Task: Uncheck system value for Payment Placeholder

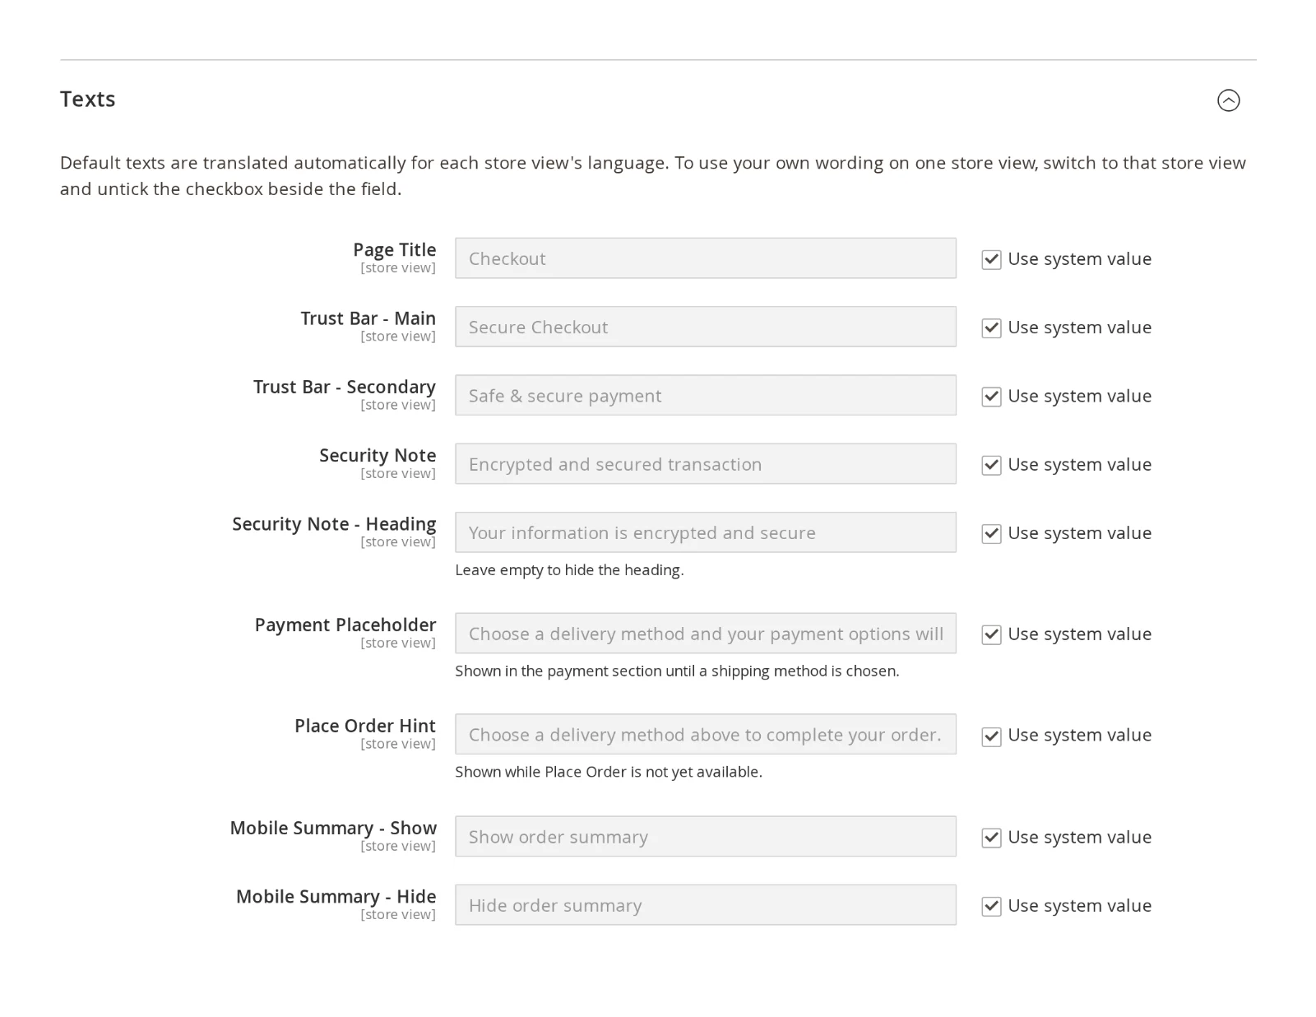Action: [991, 634]
